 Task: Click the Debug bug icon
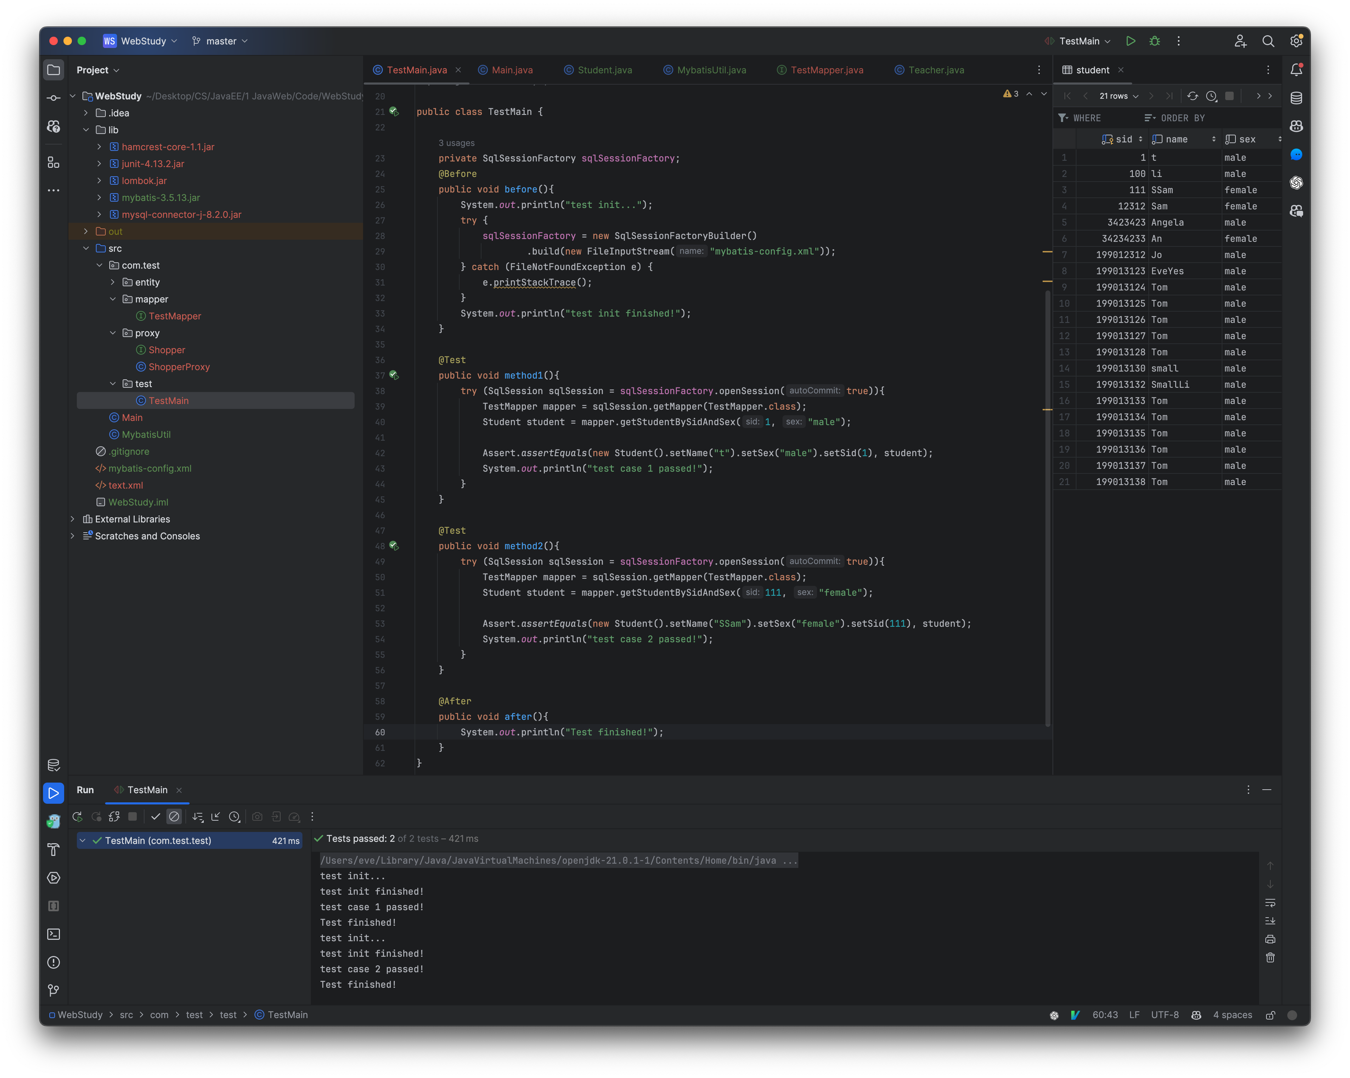pyautogui.click(x=1155, y=41)
